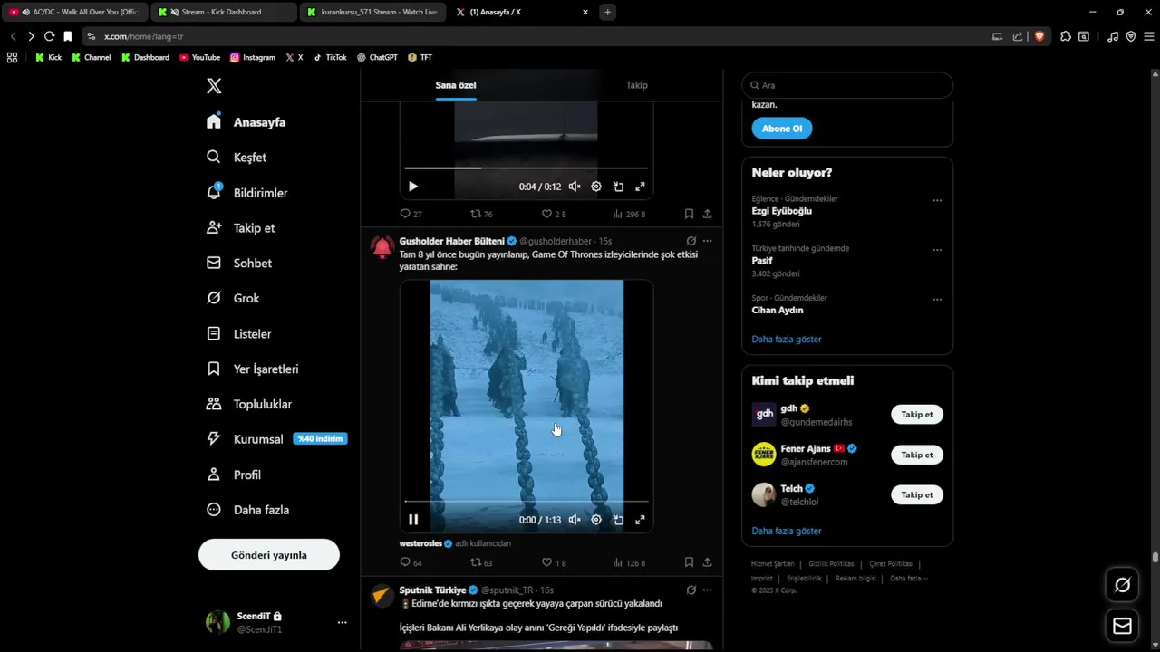Open Grok explain icon on Gusholder post
This screenshot has width=1160, height=652.
691,241
